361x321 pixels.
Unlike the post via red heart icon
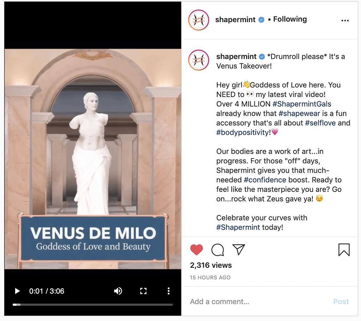pos(196,250)
